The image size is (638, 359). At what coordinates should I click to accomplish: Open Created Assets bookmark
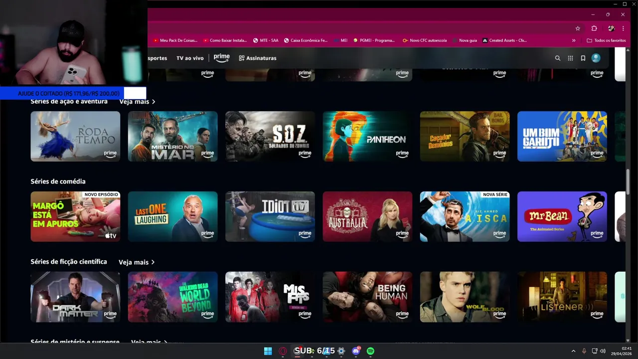click(x=504, y=40)
